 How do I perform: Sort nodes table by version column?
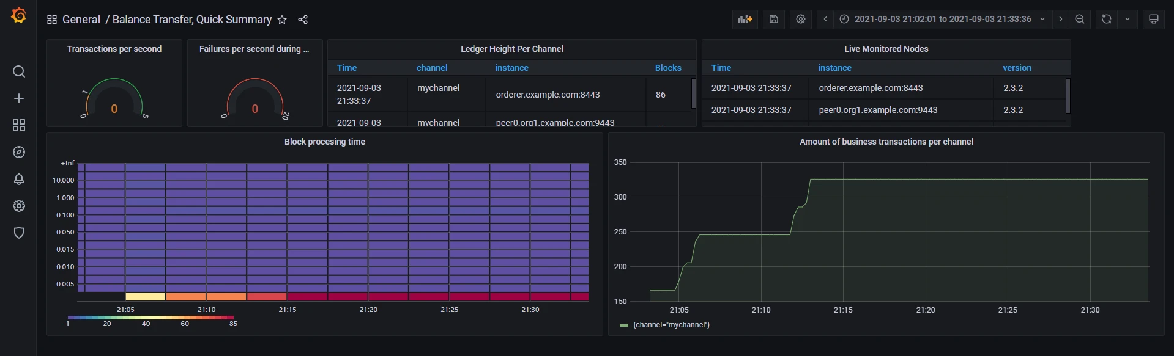coord(1016,68)
